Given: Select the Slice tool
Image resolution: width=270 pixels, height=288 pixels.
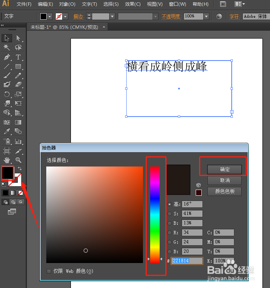Looking at the screenshot, I should click(18, 151).
